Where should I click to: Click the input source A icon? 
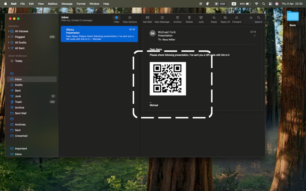pos(234,4)
